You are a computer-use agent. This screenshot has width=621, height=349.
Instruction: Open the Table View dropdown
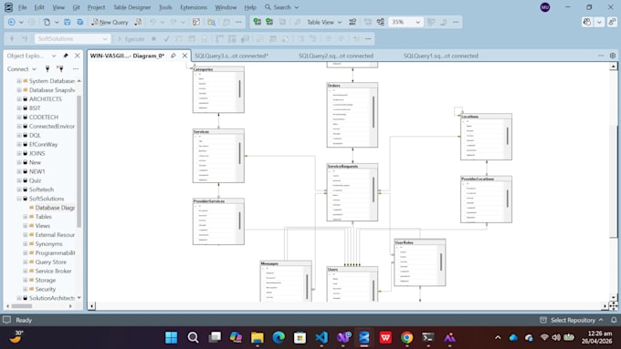coord(339,22)
